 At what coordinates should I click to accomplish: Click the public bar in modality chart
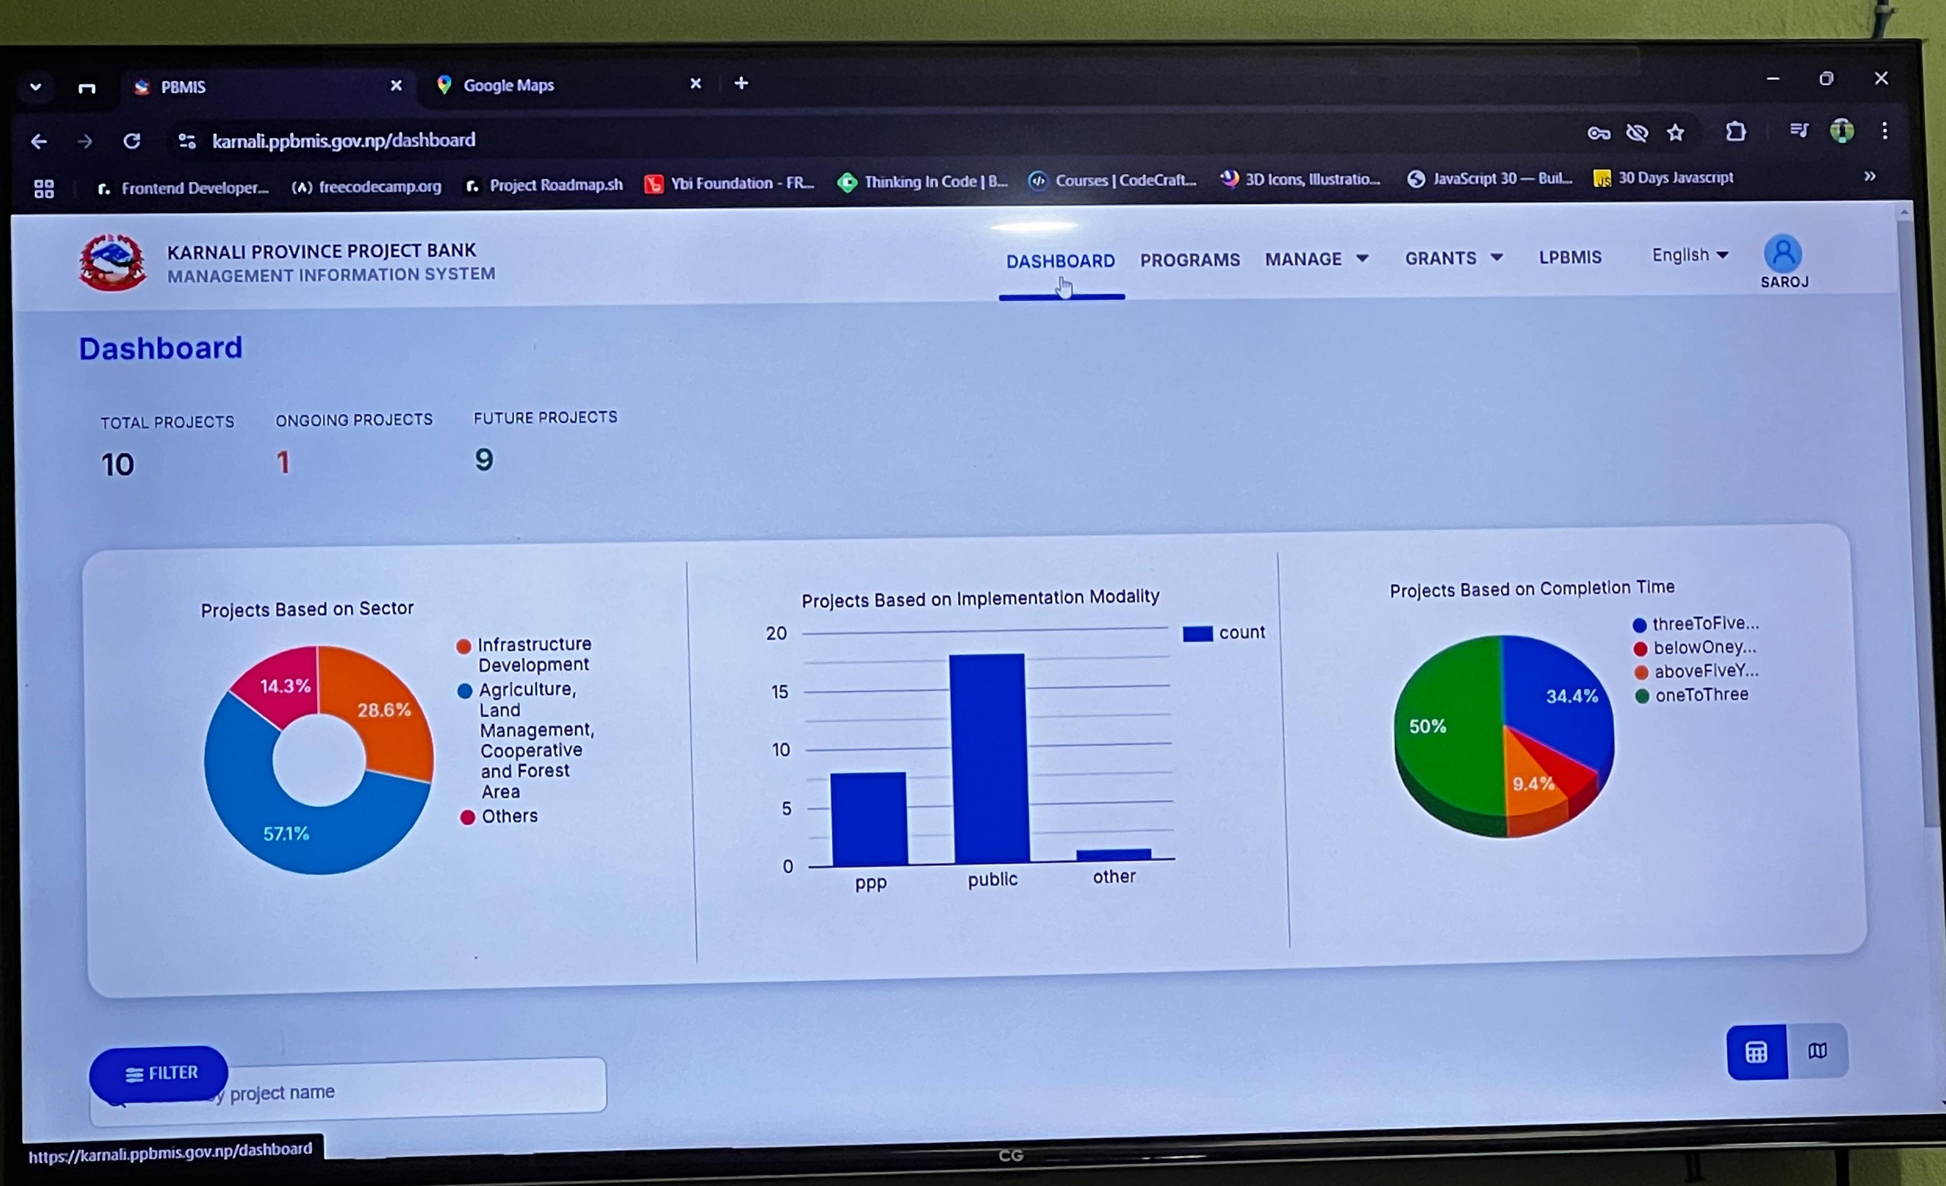[989, 758]
